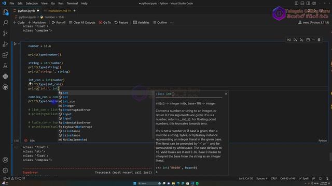The image size is (332, 186).
Task: Expand run options arrow beside cell run button
Action: pos(19,44)
